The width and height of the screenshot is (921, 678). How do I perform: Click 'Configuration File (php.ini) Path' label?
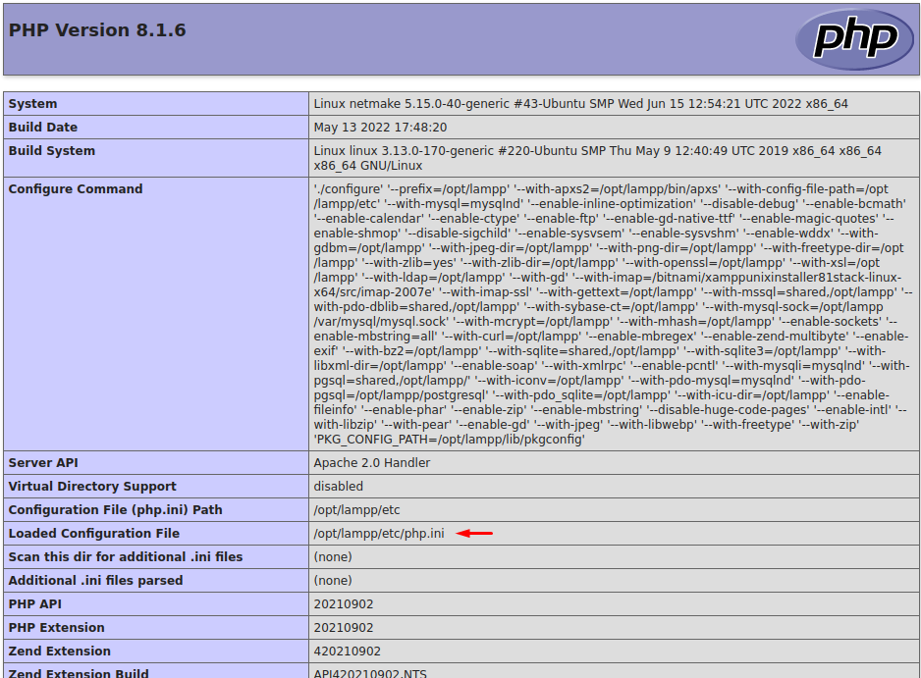coord(115,509)
